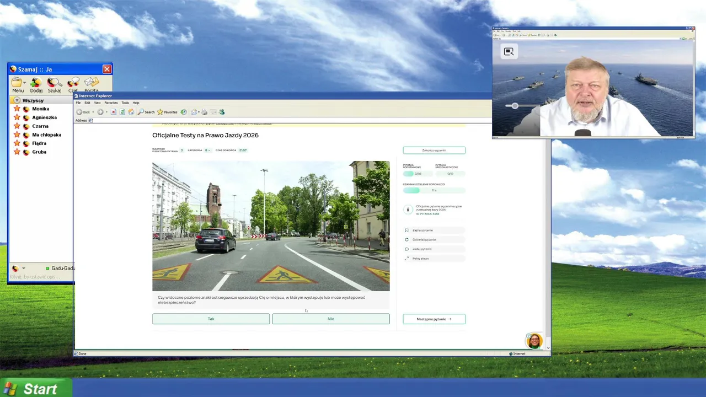Screen dimensions: 706x397
Task: Open the Back history dropdown arrow
Action: 93,112
